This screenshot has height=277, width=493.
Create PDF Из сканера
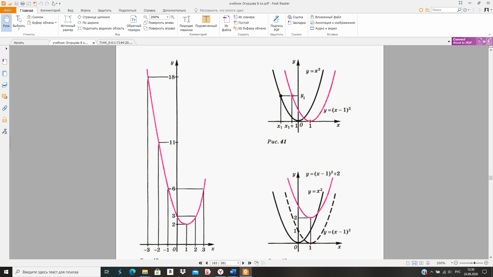(244, 17)
